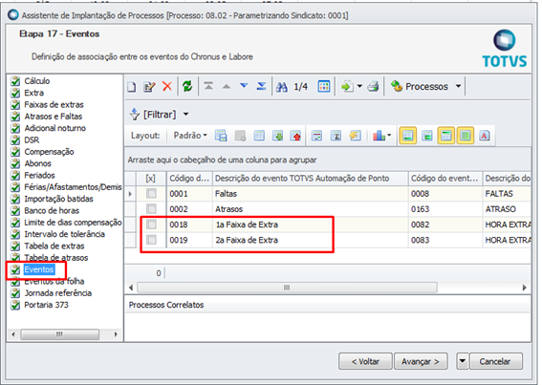The width and height of the screenshot is (542, 385).
Task: Click the new record blank page icon
Action: coord(131,86)
